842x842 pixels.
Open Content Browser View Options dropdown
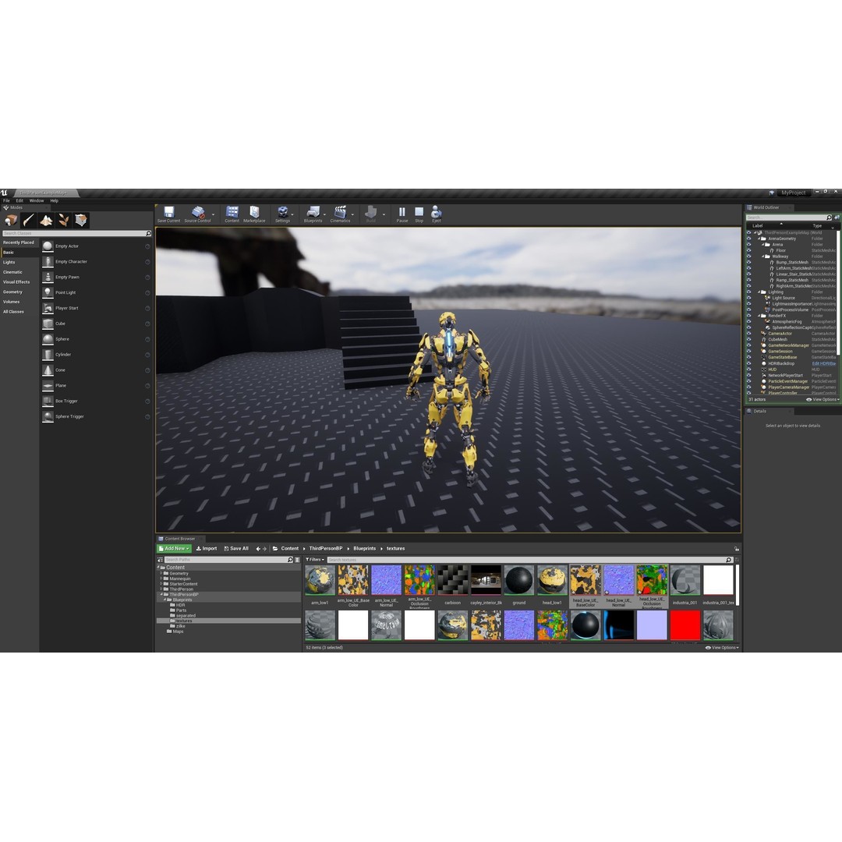pos(722,648)
